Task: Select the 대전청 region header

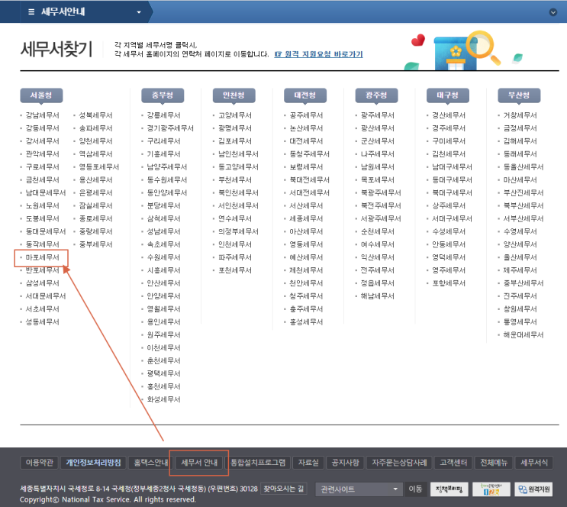Action: [304, 95]
